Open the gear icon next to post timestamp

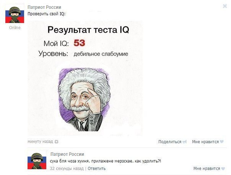click(57, 142)
